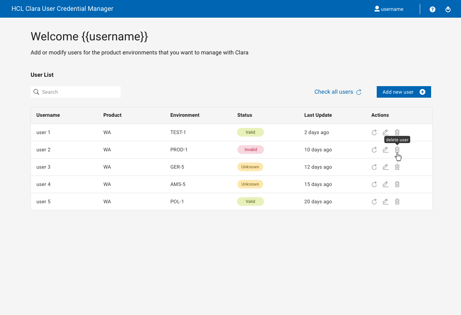
Task: Sort by Last Update column header
Action: click(318, 115)
